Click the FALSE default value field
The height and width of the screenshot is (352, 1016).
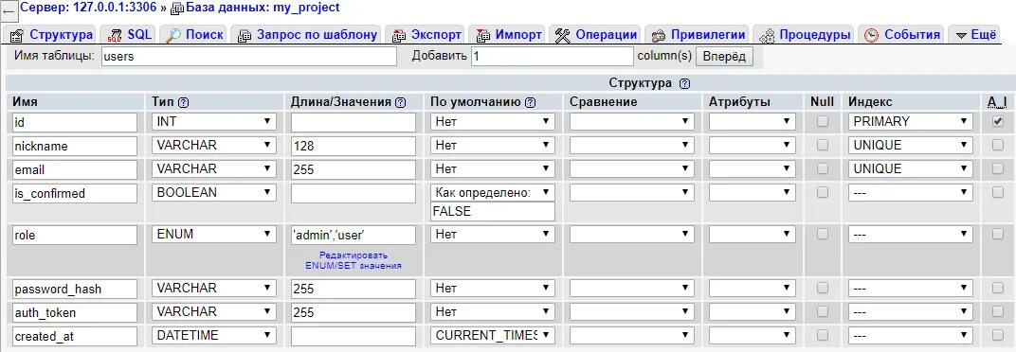click(493, 212)
